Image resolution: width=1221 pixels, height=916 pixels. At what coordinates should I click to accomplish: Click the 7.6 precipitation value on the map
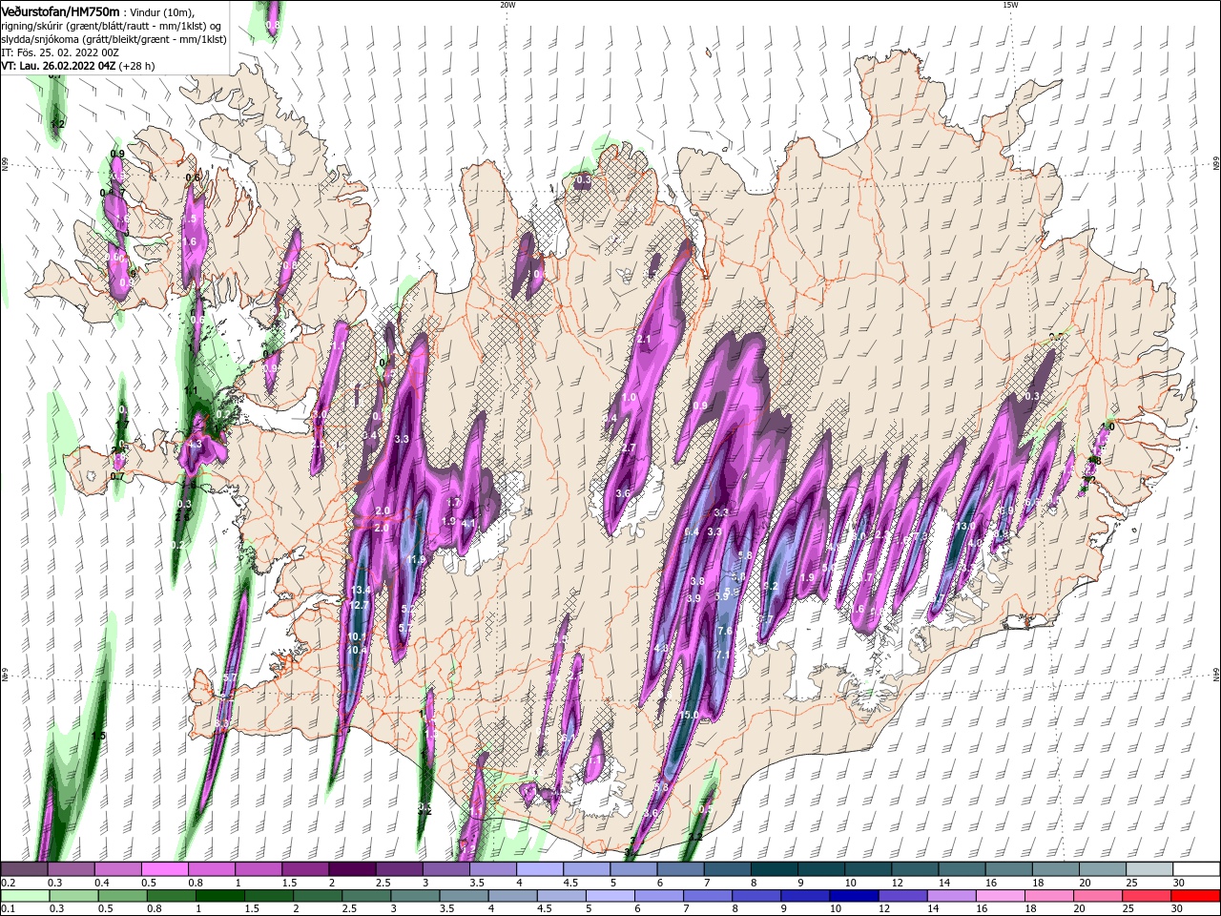point(725,631)
